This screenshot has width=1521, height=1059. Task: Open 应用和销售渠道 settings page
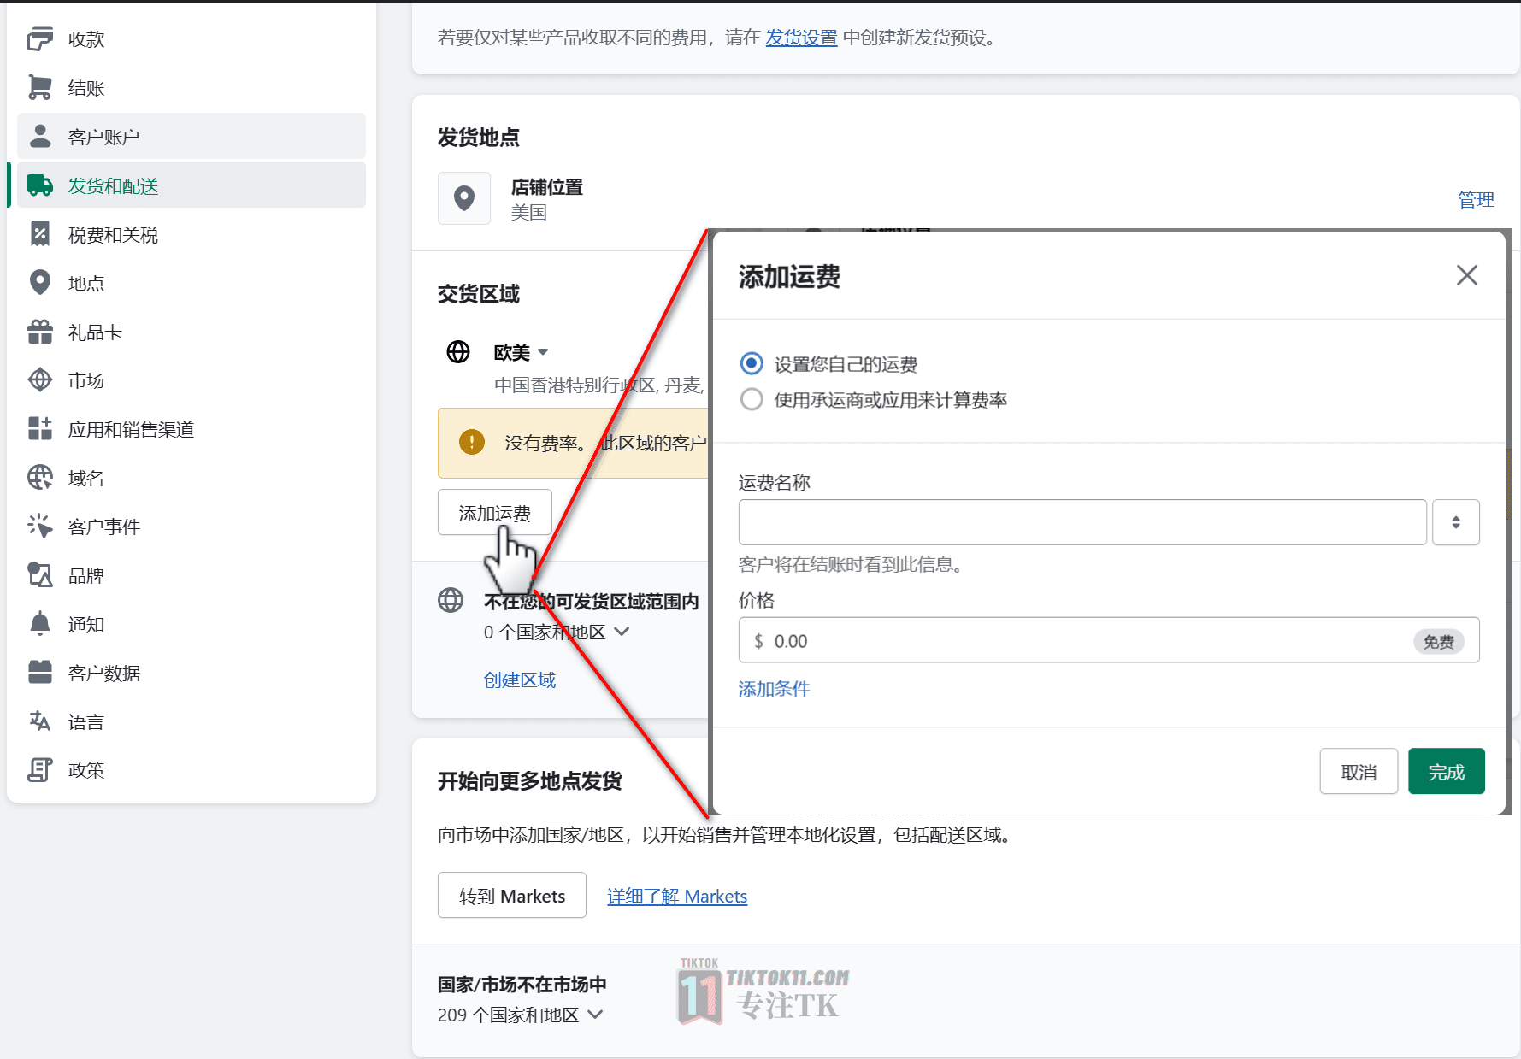[x=192, y=429]
